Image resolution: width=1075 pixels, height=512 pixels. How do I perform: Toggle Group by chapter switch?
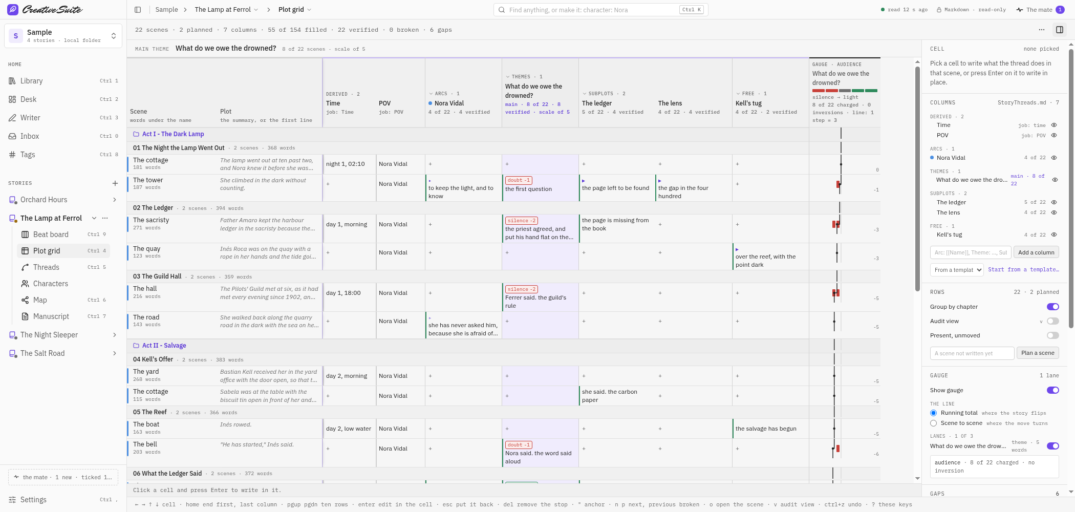[1052, 307]
